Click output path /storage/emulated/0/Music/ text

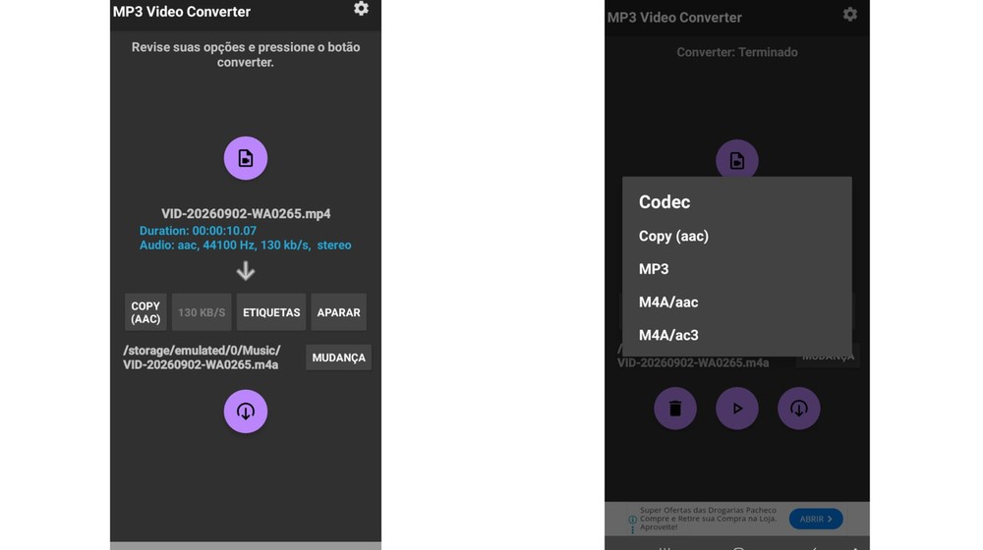pyautogui.click(x=202, y=351)
